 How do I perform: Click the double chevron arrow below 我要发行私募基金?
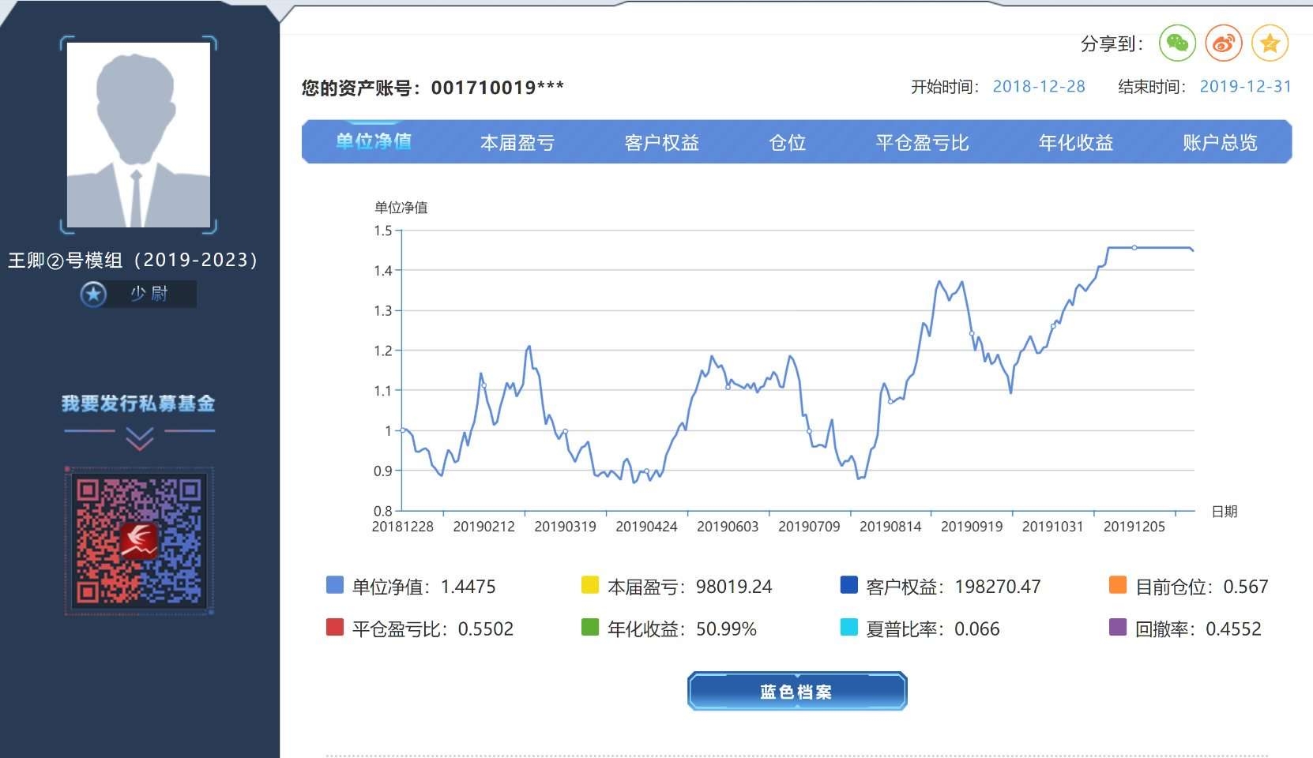pos(139,439)
